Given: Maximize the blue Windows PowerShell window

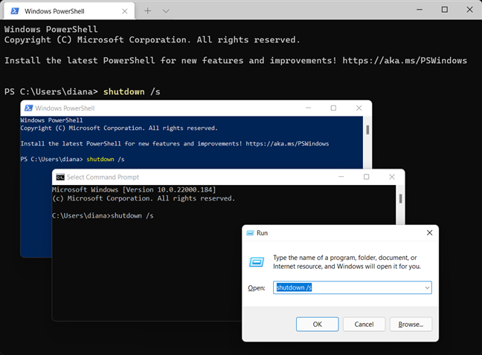Looking at the screenshot, I should click(x=333, y=108).
